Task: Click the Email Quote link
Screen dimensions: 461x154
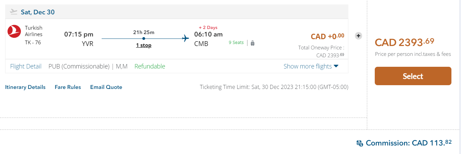Action: (106, 87)
